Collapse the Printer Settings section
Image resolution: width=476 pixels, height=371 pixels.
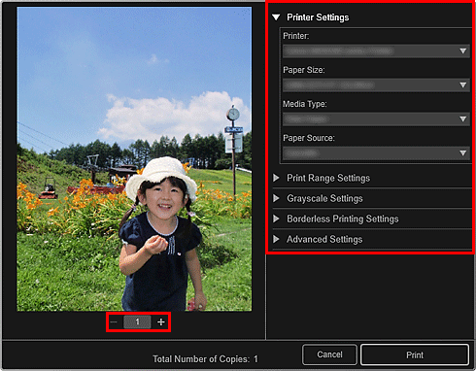[x=276, y=17]
